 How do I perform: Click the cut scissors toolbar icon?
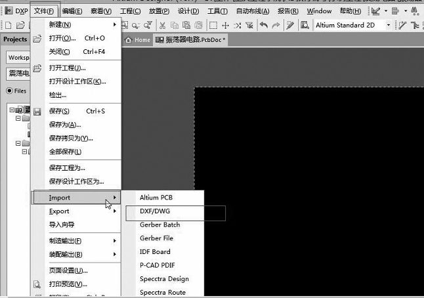pos(162,26)
